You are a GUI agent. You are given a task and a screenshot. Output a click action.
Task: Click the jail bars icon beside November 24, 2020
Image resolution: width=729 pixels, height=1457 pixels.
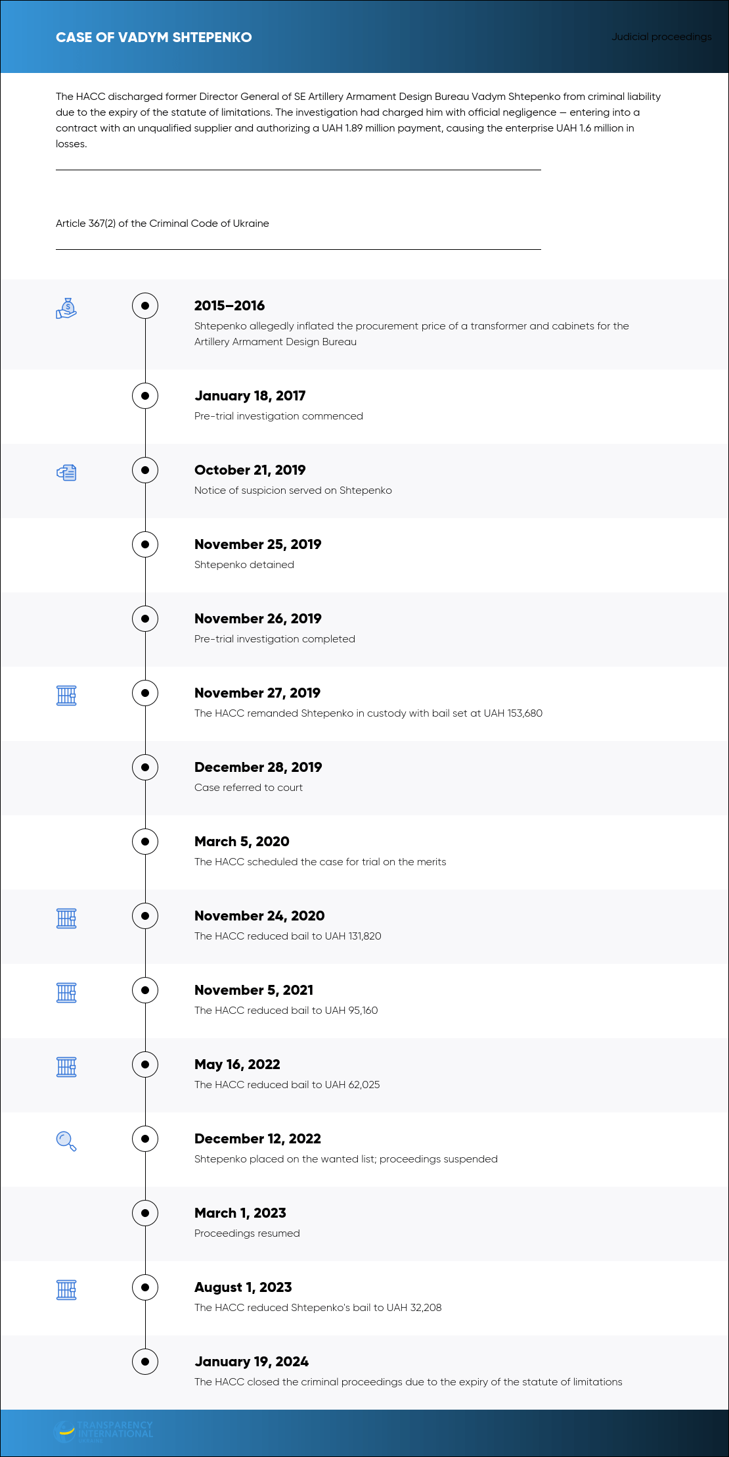pyautogui.click(x=66, y=918)
